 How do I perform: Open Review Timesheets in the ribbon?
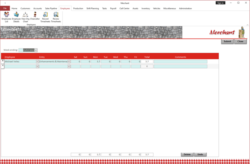56,17
